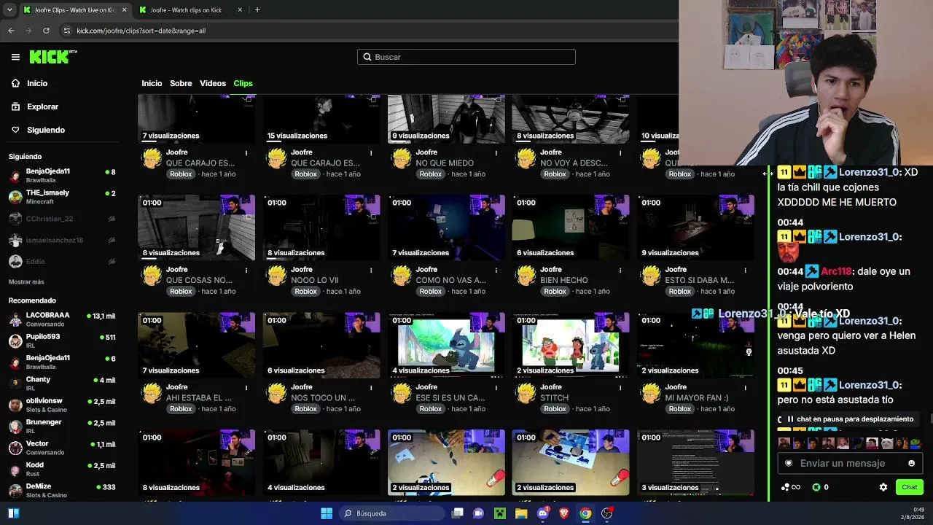The height and width of the screenshot is (525, 933).
Task: Open recommended channel LACOBRAAA
Action: point(62,319)
